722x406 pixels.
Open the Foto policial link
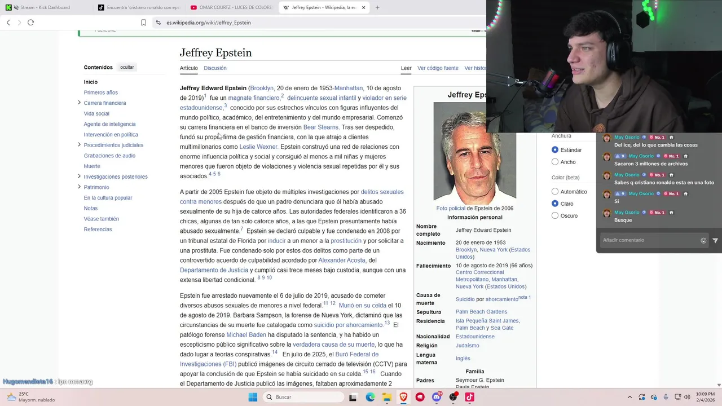[451, 208]
